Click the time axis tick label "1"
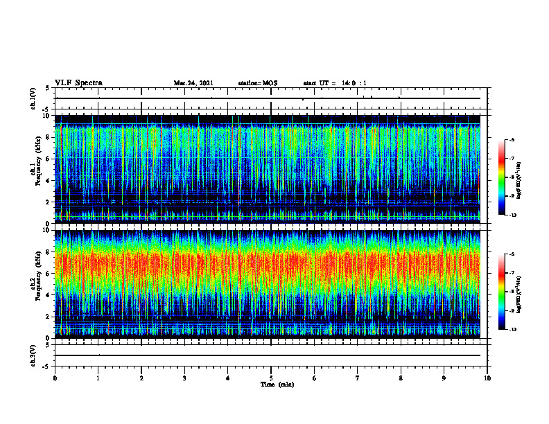549x424 pixels. click(98, 378)
